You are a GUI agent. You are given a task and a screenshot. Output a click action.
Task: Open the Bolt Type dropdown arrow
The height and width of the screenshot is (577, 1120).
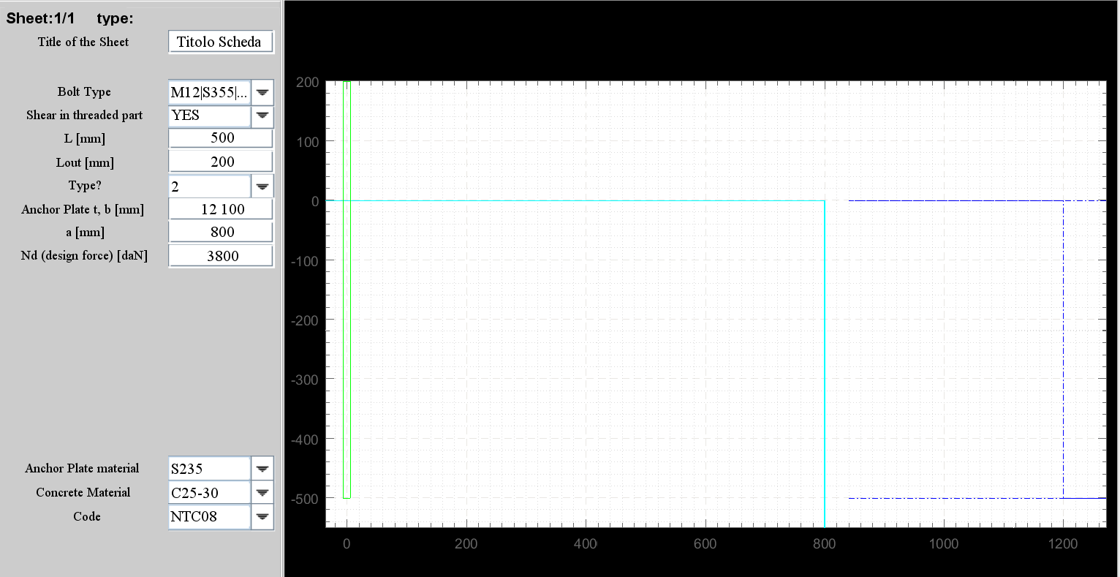[x=262, y=92]
